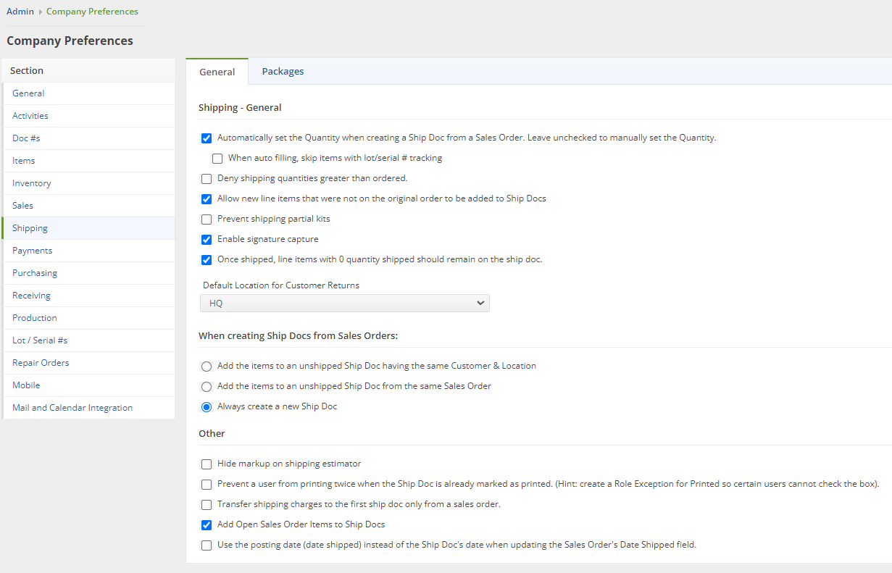Open the Inventory section
Image resolution: width=892 pixels, height=573 pixels.
[x=32, y=183]
